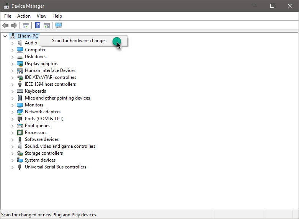Click the Network adapters icon
Image resolution: width=299 pixels, height=219 pixels.
[20, 112]
